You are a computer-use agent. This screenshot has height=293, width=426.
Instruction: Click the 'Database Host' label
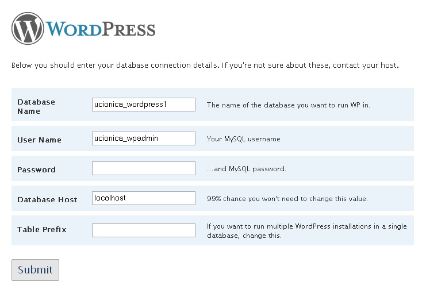point(47,199)
